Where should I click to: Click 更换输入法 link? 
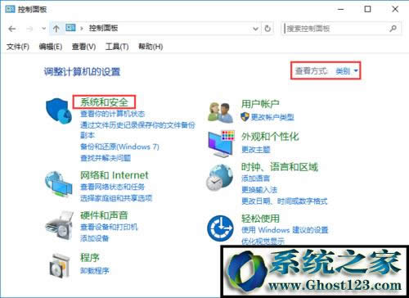point(259,190)
